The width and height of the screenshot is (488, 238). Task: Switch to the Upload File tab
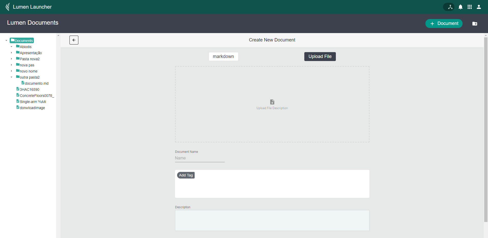click(320, 56)
